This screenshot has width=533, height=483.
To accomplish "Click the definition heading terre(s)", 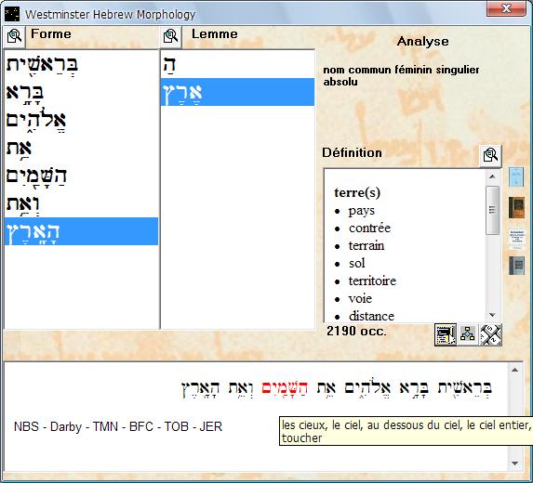I will pos(357,192).
